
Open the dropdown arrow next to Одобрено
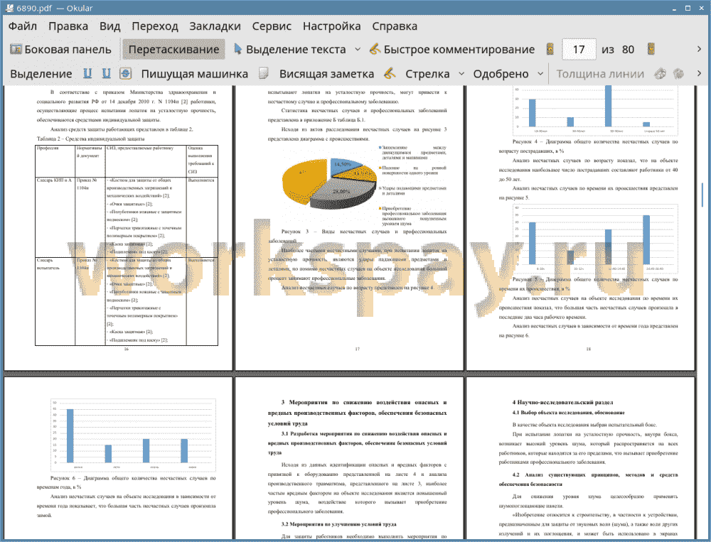540,74
